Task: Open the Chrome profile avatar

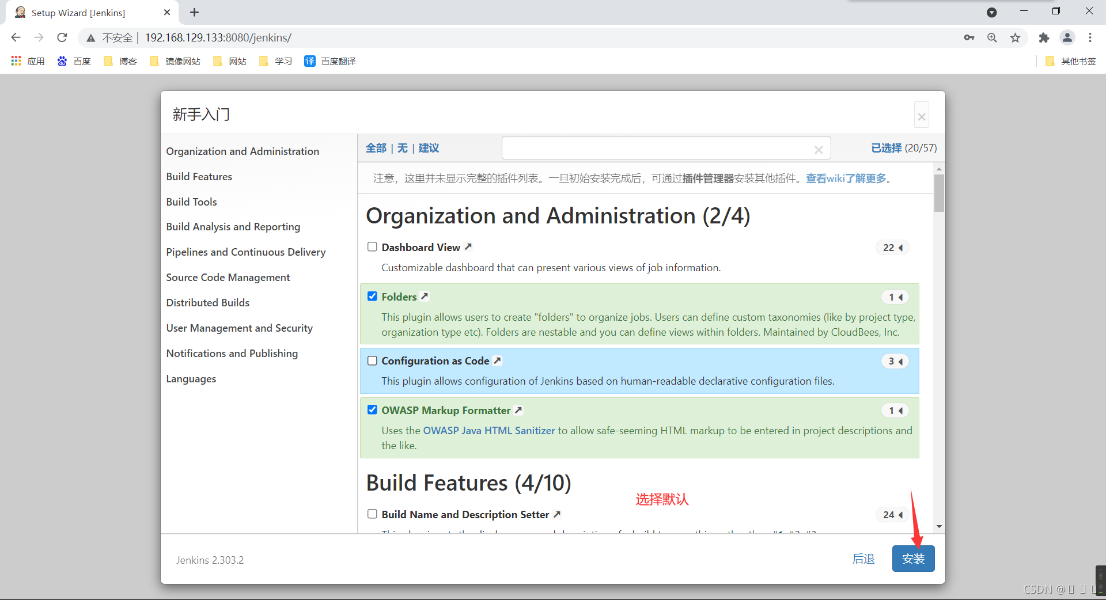Action: click(x=1067, y=37)
